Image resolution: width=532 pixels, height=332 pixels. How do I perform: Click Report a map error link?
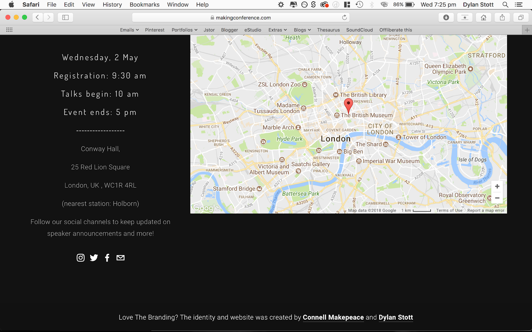[x=486, y=210]
